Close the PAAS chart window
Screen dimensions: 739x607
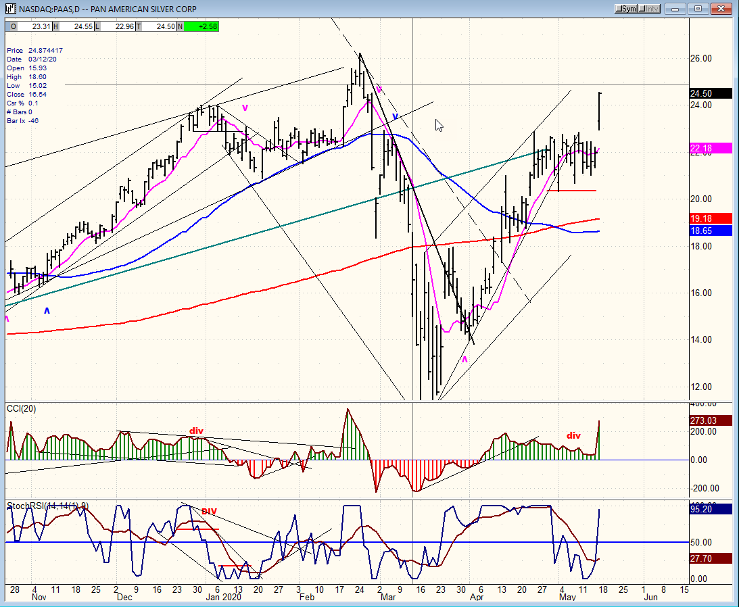(x=721, y=9)
